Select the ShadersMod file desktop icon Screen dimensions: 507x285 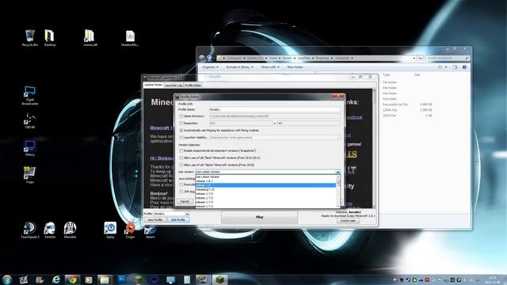tap(130, 38)
